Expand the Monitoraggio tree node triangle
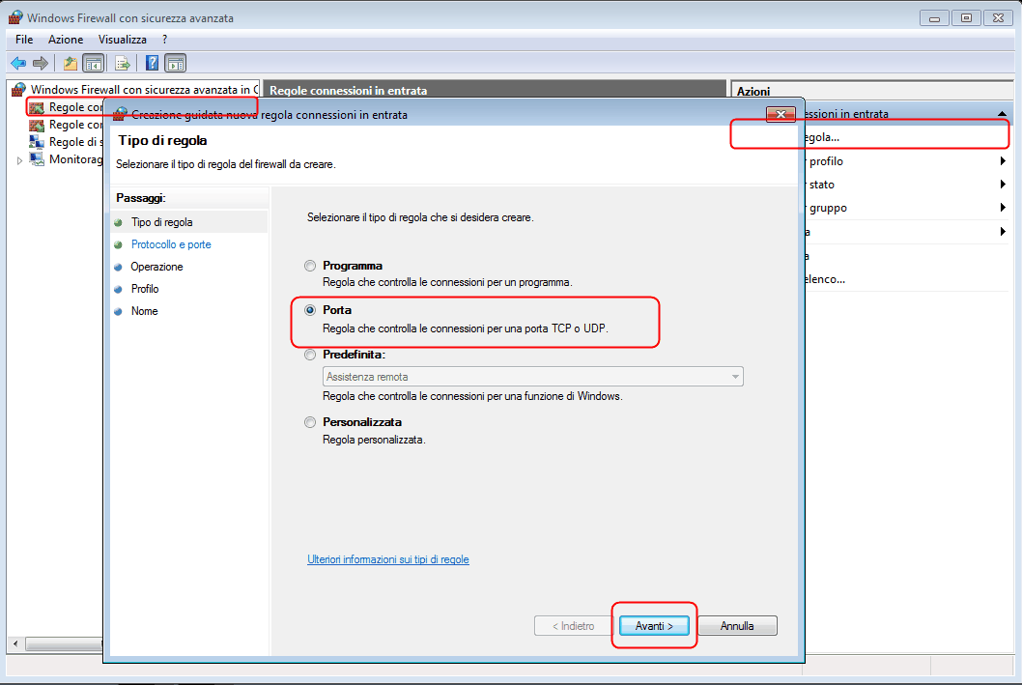Viewport: 1022px width, 685px height. (19, 160)
